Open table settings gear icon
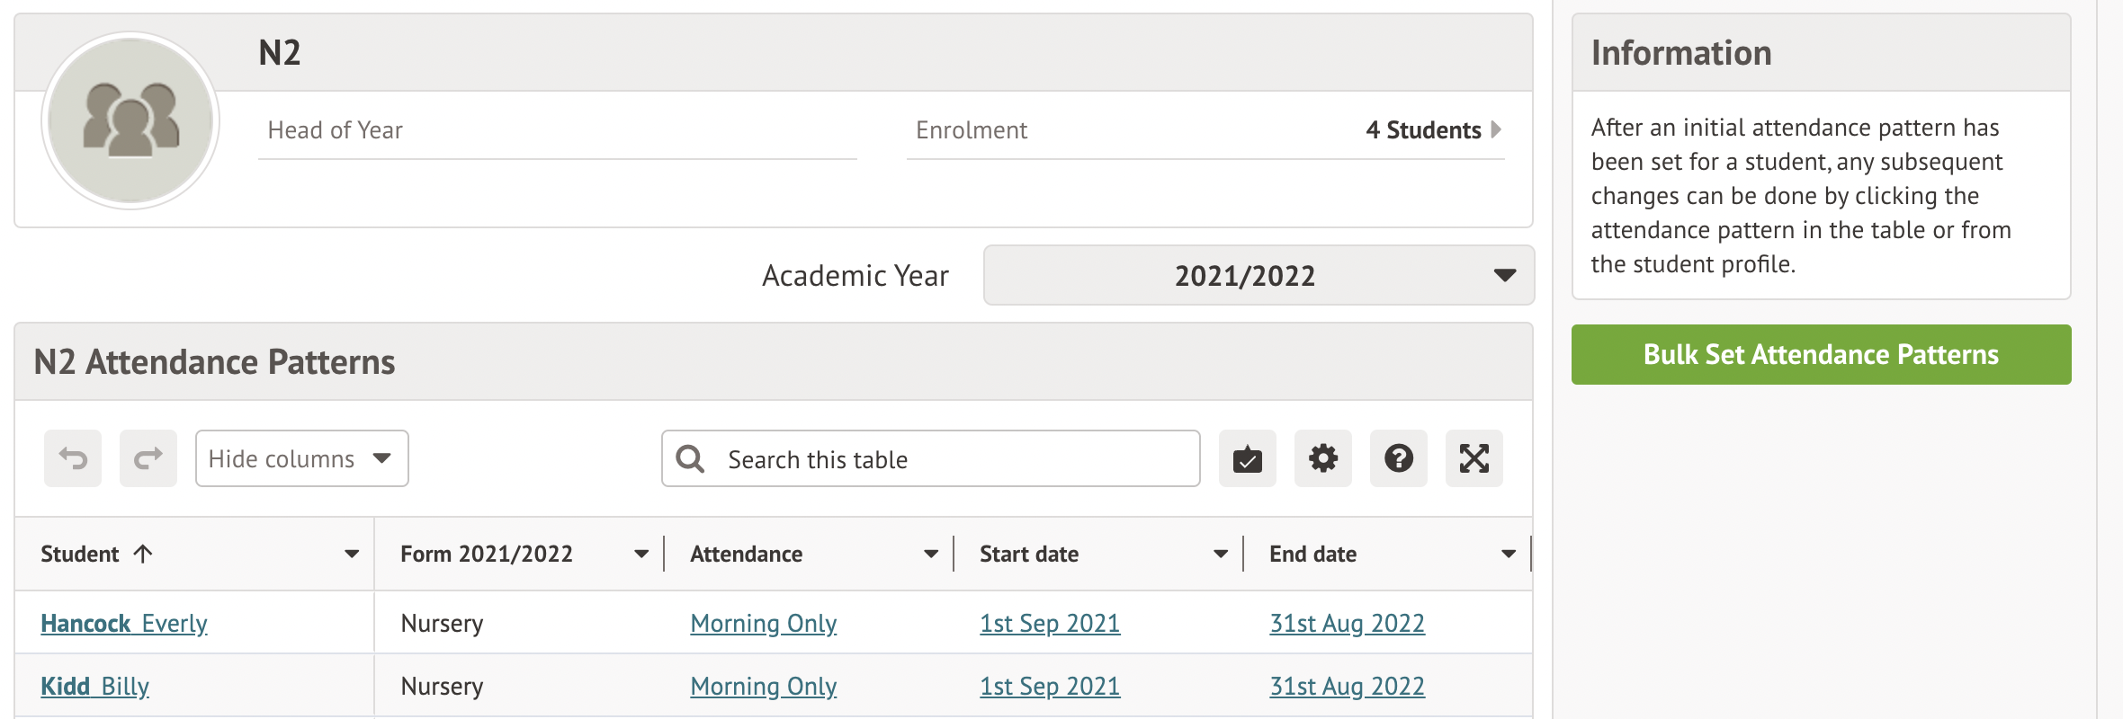2123x719 pixels. (1322, 458)
